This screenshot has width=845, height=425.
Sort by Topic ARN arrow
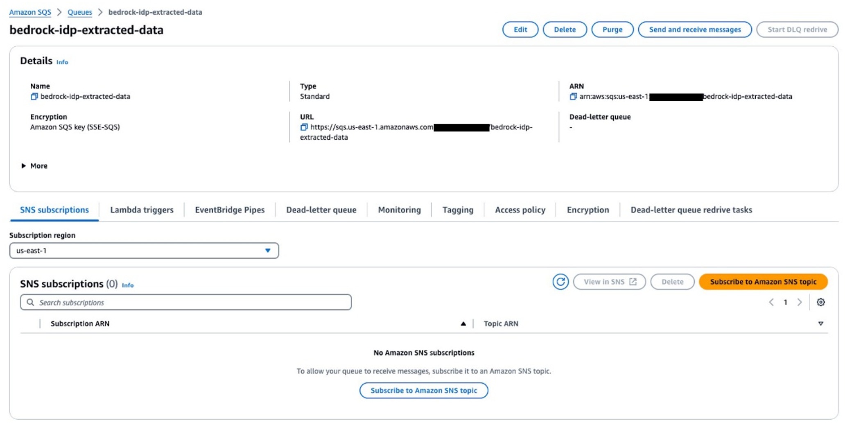pos(820,323)
